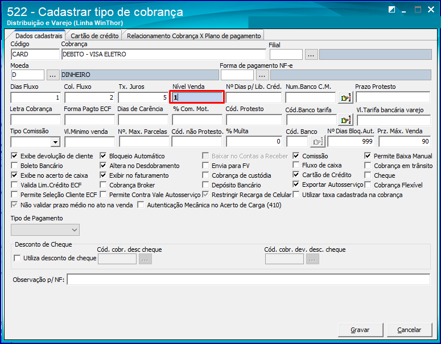Open Tipo de Pagamento combo box

pos(46,230)
